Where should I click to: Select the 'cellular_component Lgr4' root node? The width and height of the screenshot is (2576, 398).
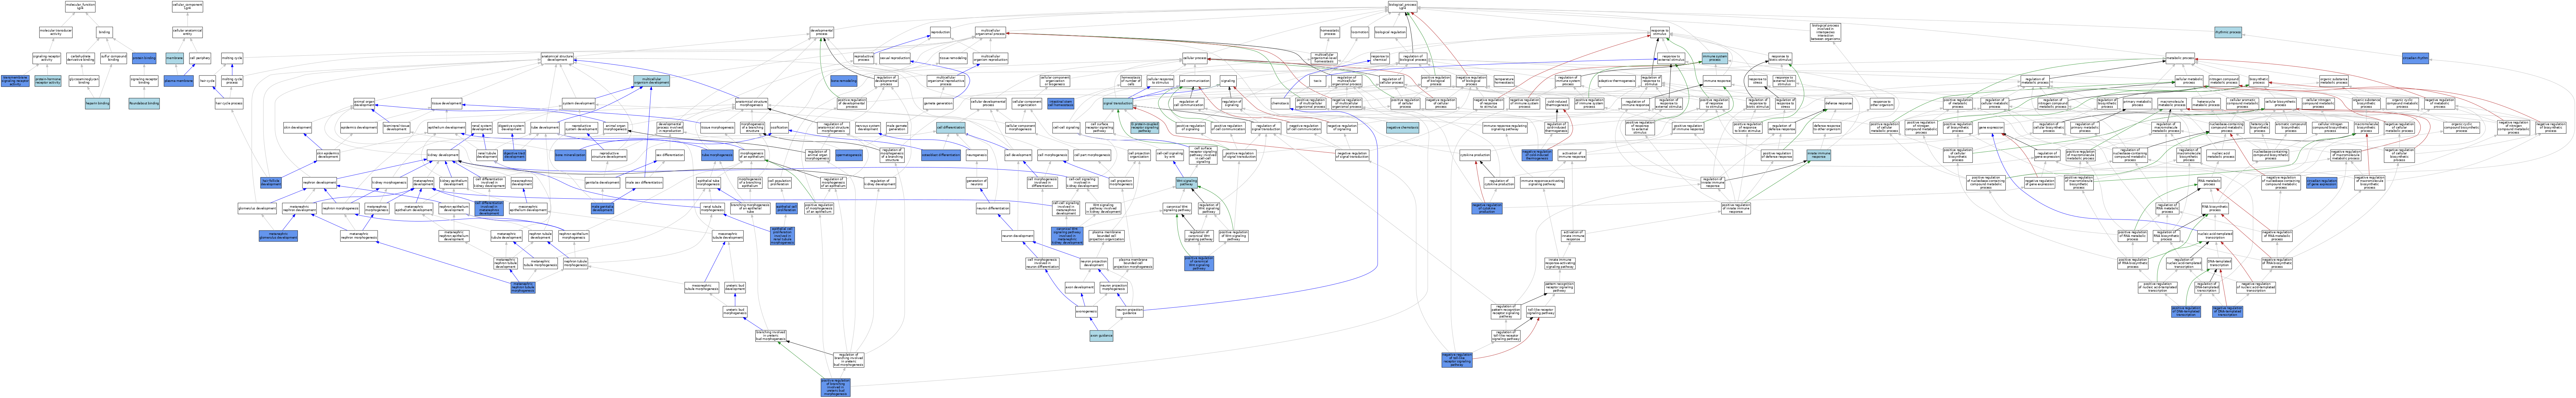187,6
